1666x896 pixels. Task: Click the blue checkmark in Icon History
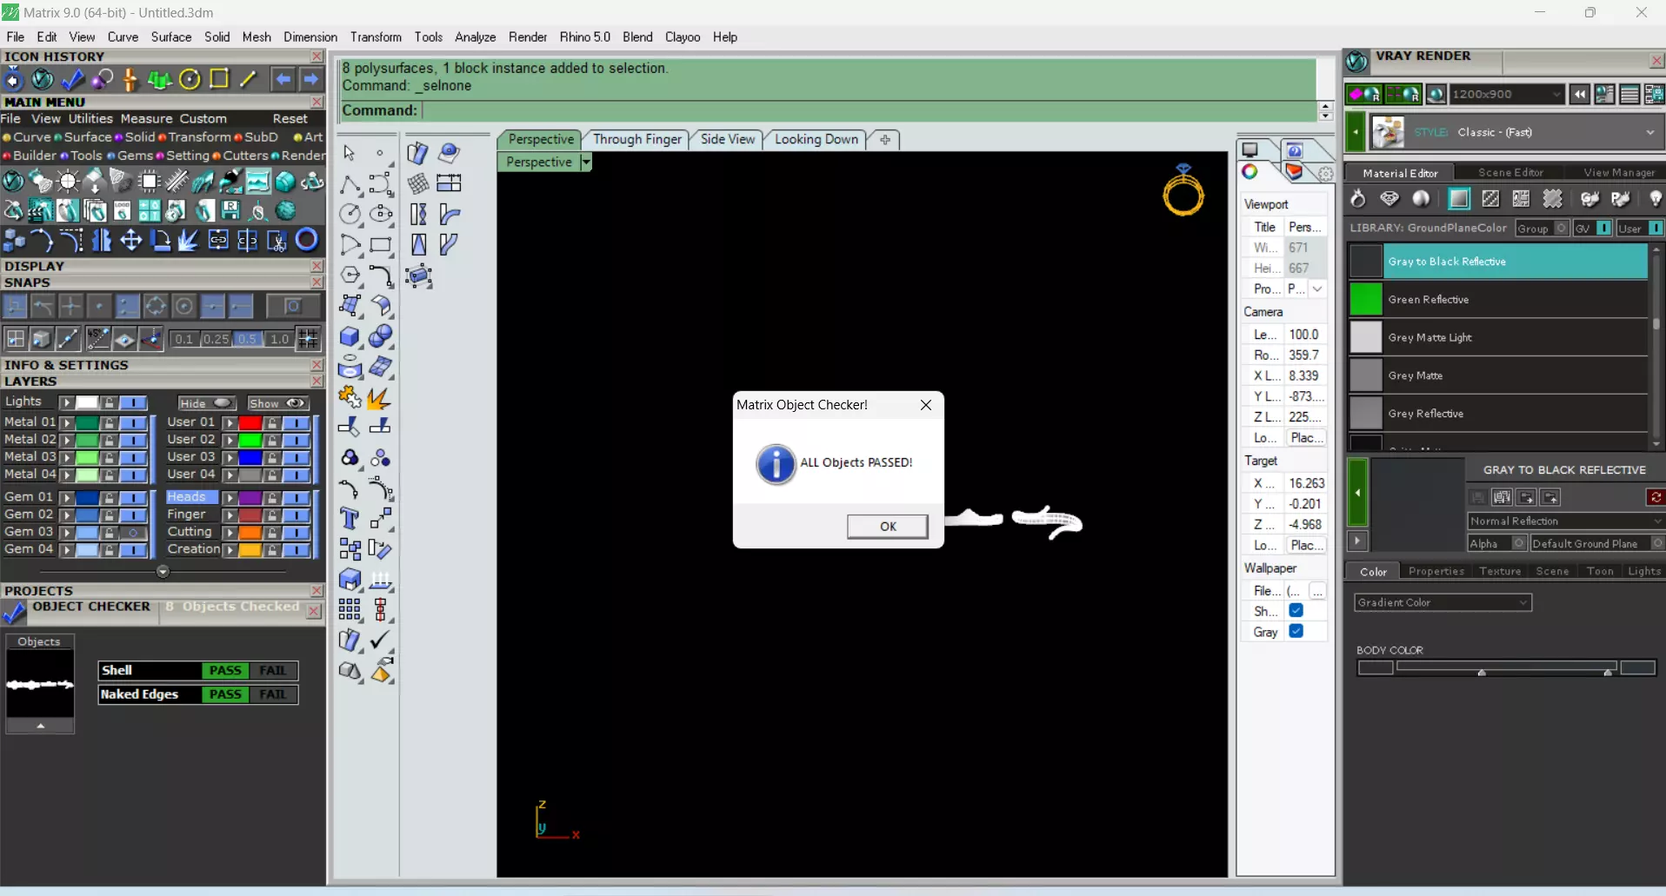73,80
